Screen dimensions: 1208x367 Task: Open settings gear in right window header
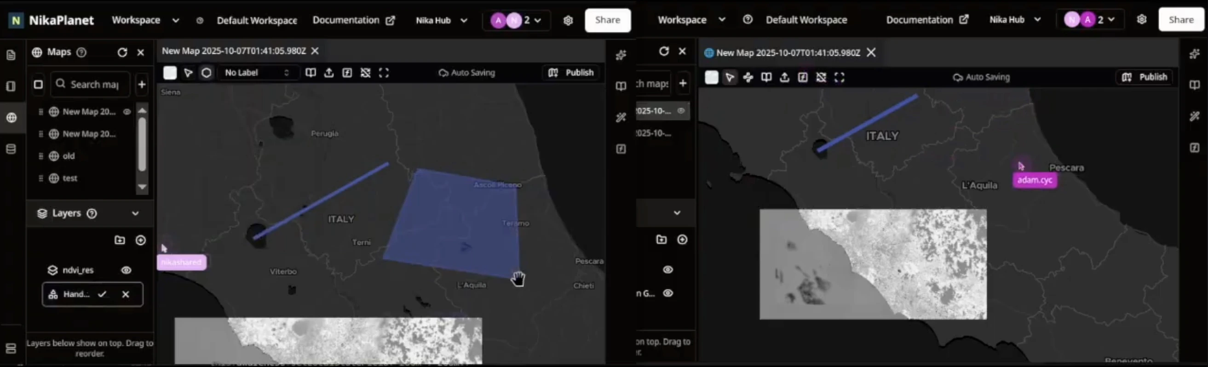tap(1141, 19)
